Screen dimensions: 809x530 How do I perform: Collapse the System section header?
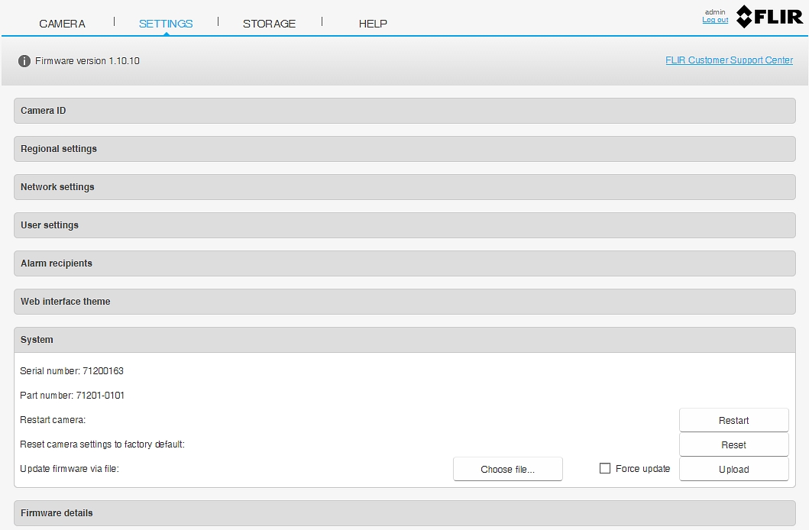point(404,340)
